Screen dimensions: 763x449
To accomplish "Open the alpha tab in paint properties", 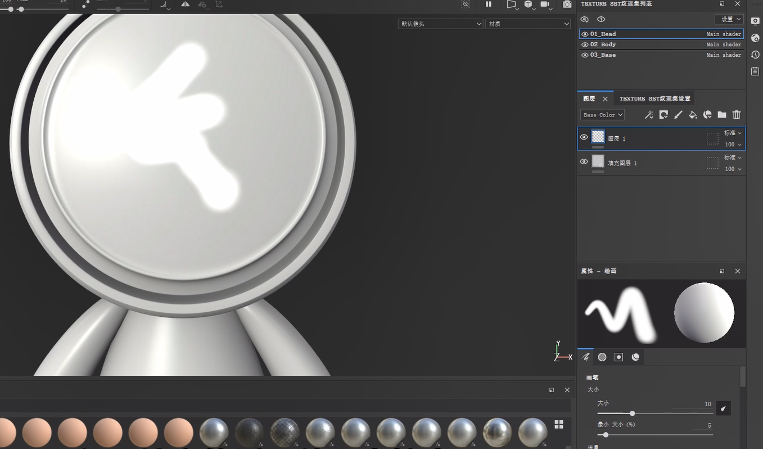I will [x=602, y=357].
